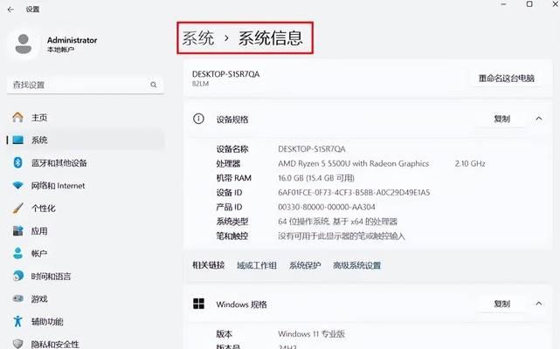Copy the 设备规格 section with 复制
Screen dimensions: 560x349
[x=501, y=119]
